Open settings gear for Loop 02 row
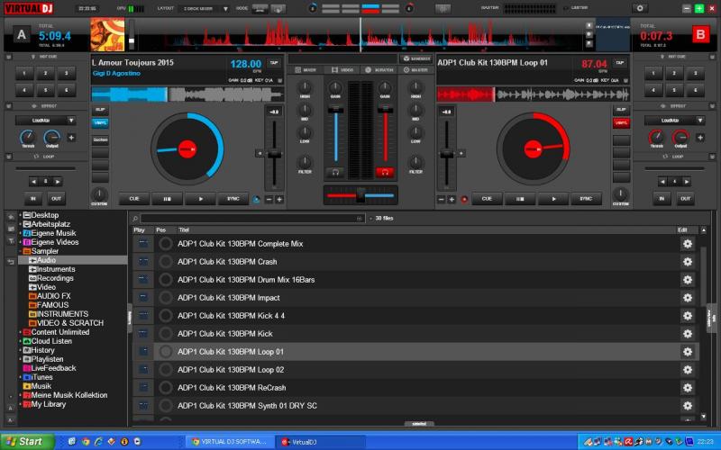The width and height of the screenshot is (721, 450). click(688, 370)
